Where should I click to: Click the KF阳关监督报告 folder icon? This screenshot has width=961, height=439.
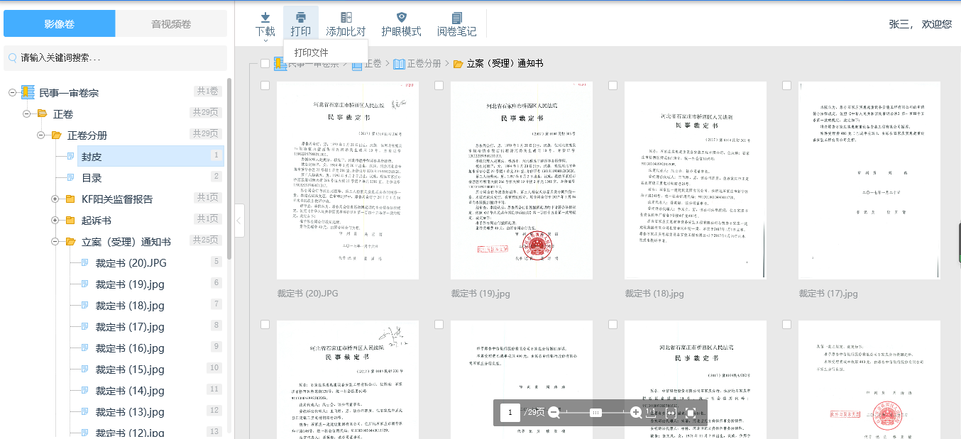[x=70, y=199]
